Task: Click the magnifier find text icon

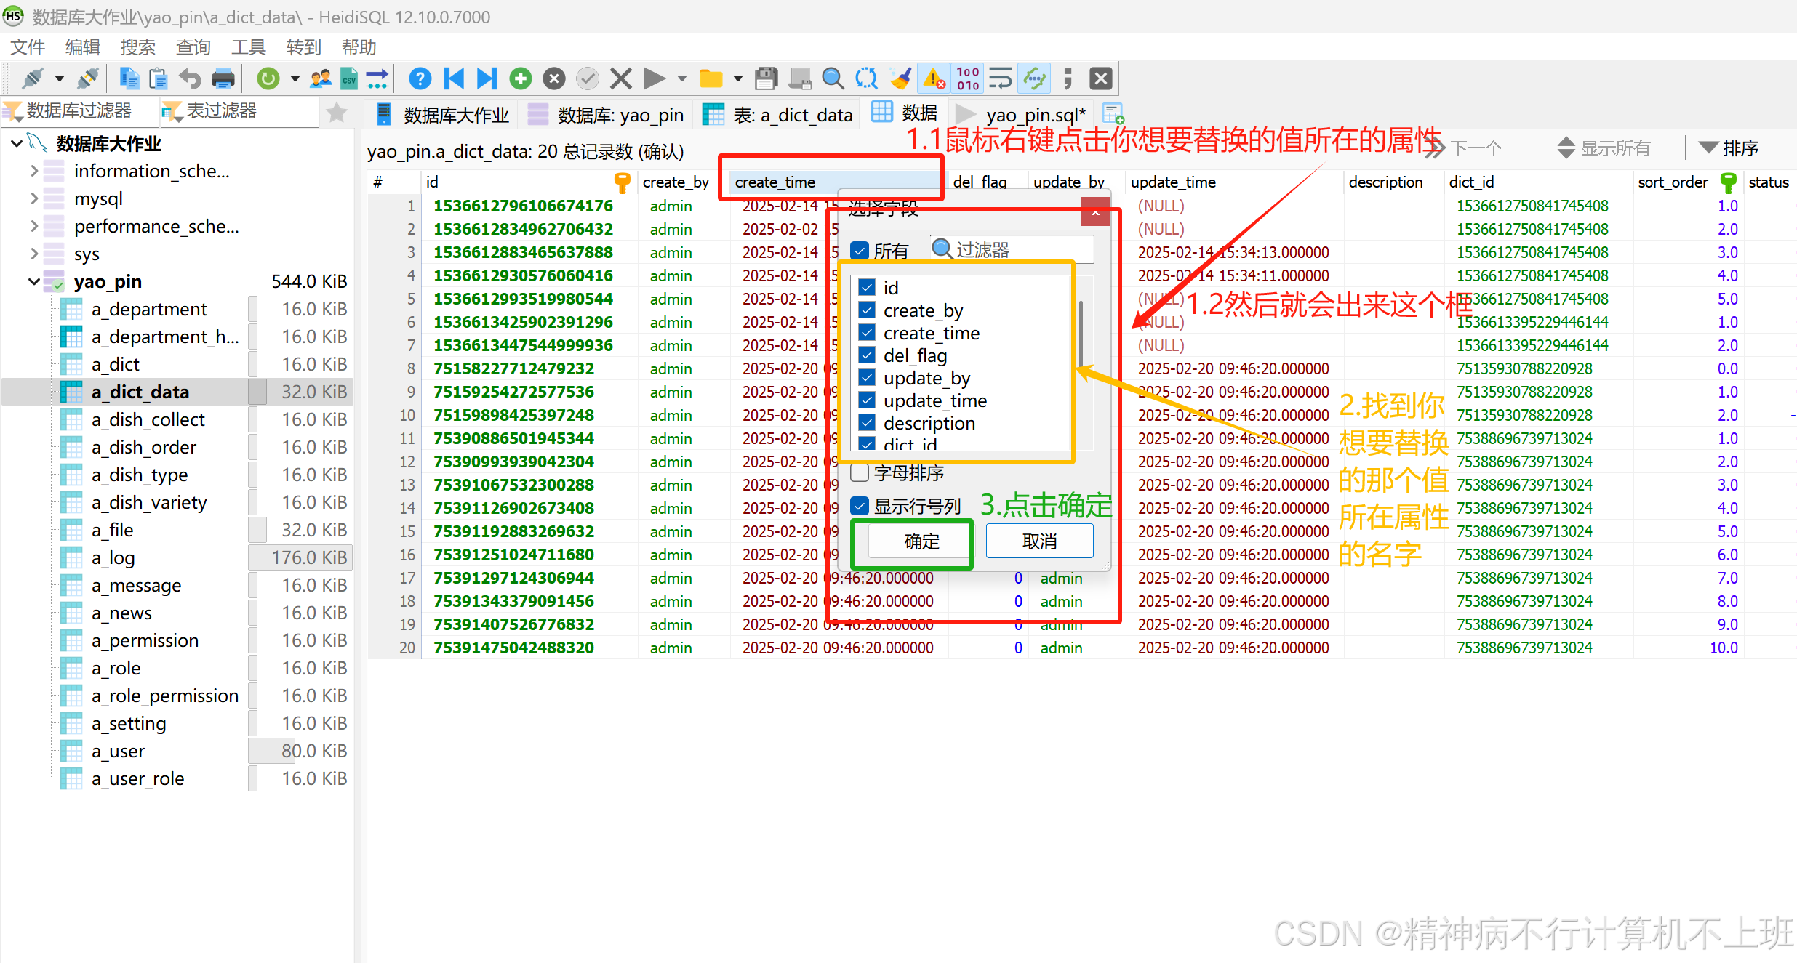Action: click(833, 78)
